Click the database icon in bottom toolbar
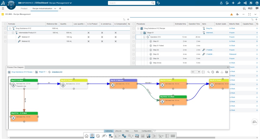 pos(92,136)
